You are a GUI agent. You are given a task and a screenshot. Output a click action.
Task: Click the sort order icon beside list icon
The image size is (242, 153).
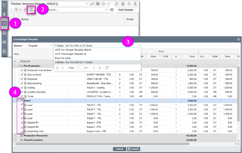click(x=25, y=10)
